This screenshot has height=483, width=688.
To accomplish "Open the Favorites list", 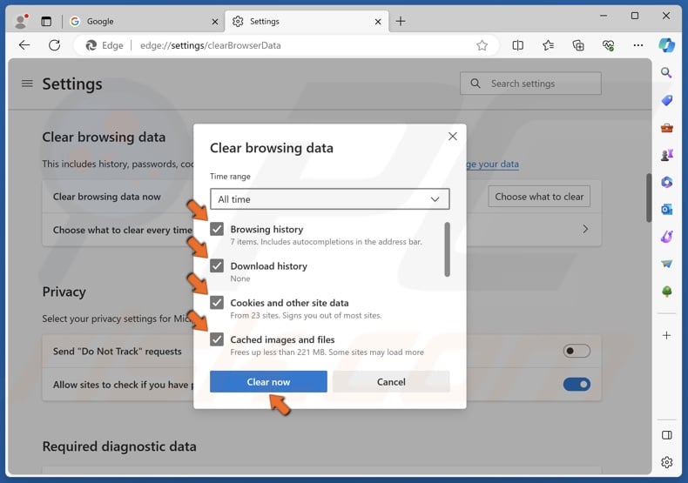I will [x=548, y=45].
